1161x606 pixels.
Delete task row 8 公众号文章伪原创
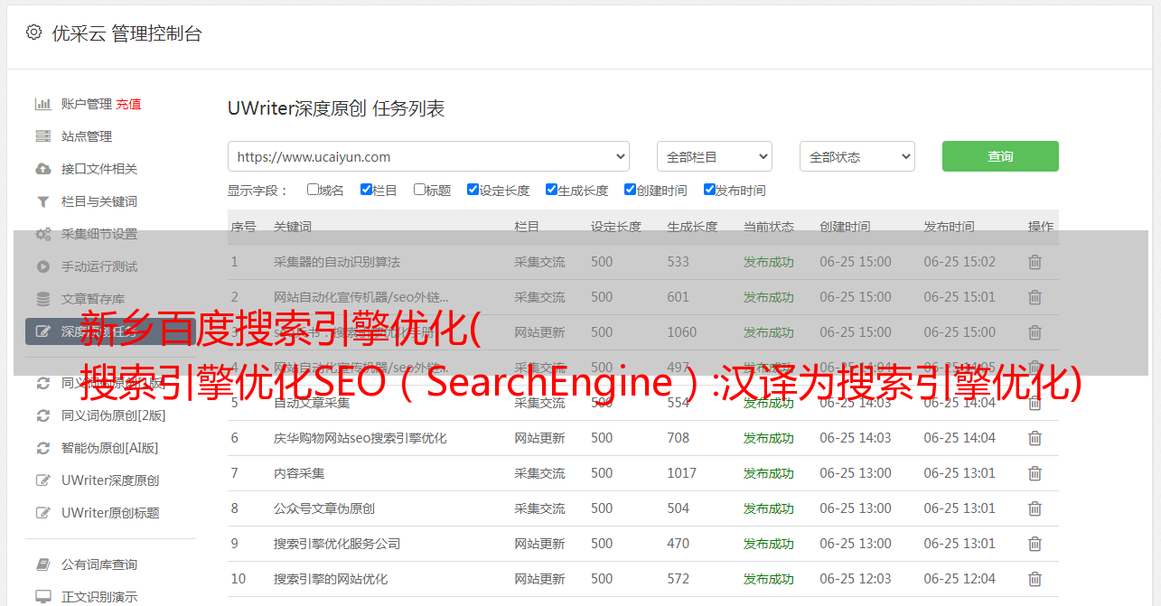(x=1035, y=508)
